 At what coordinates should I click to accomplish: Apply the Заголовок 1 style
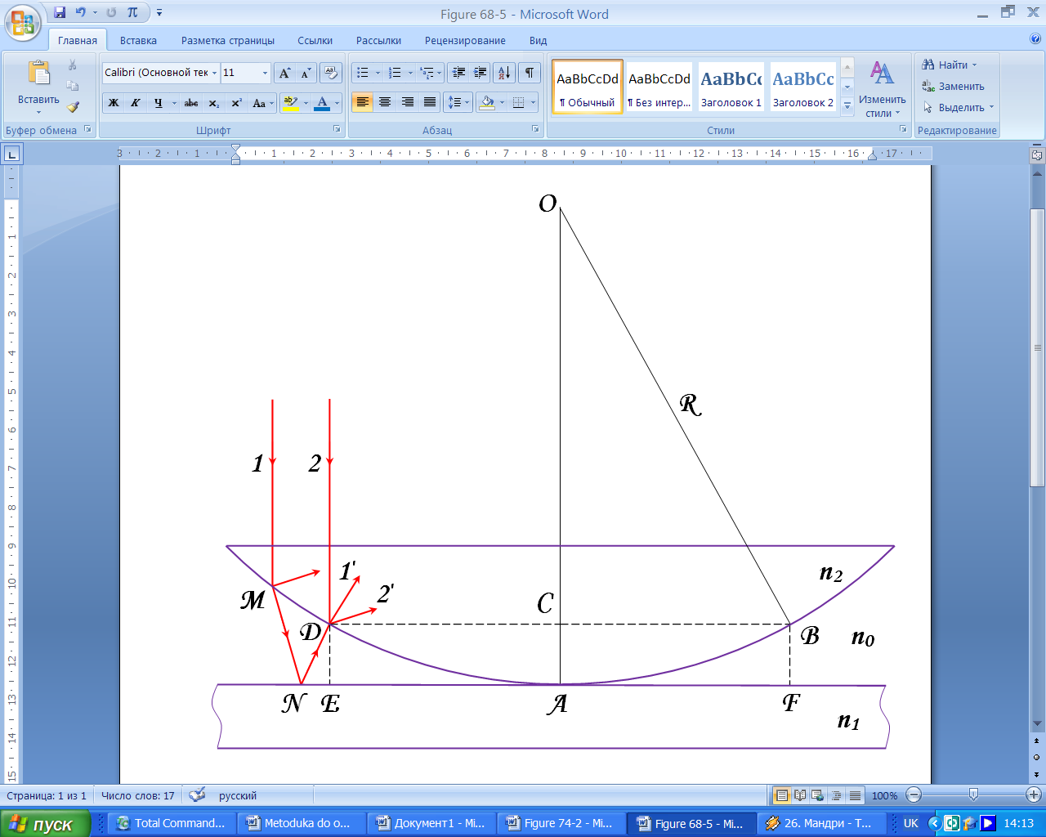tap(731, 87)
